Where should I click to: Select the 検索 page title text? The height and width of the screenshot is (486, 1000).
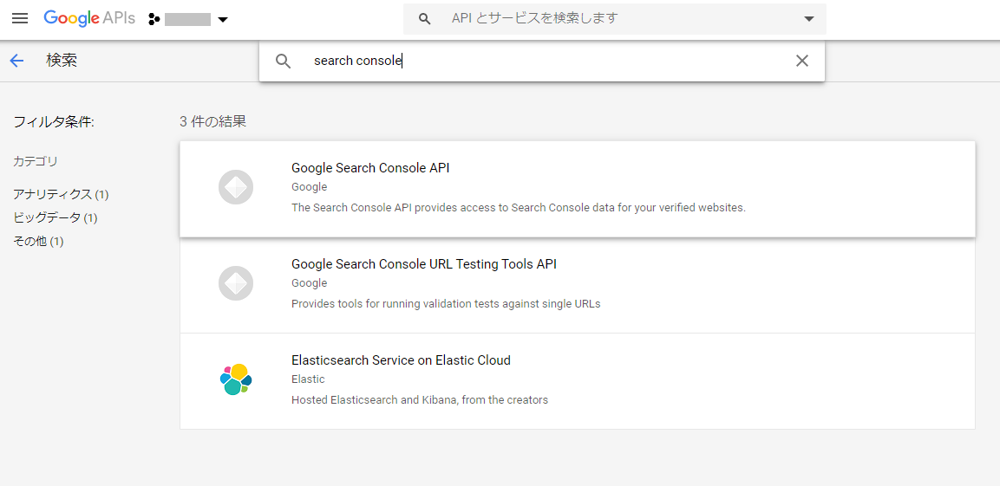coord(62,61)
